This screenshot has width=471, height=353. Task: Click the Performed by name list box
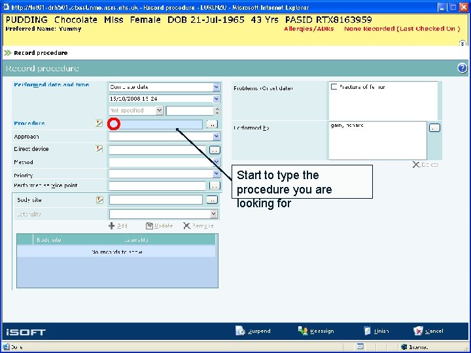[377, 141]
